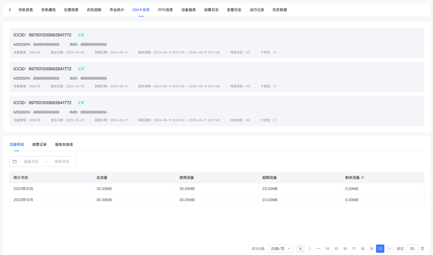
Task: Open the 结束月份 end month picker
Action: point(62,162)
